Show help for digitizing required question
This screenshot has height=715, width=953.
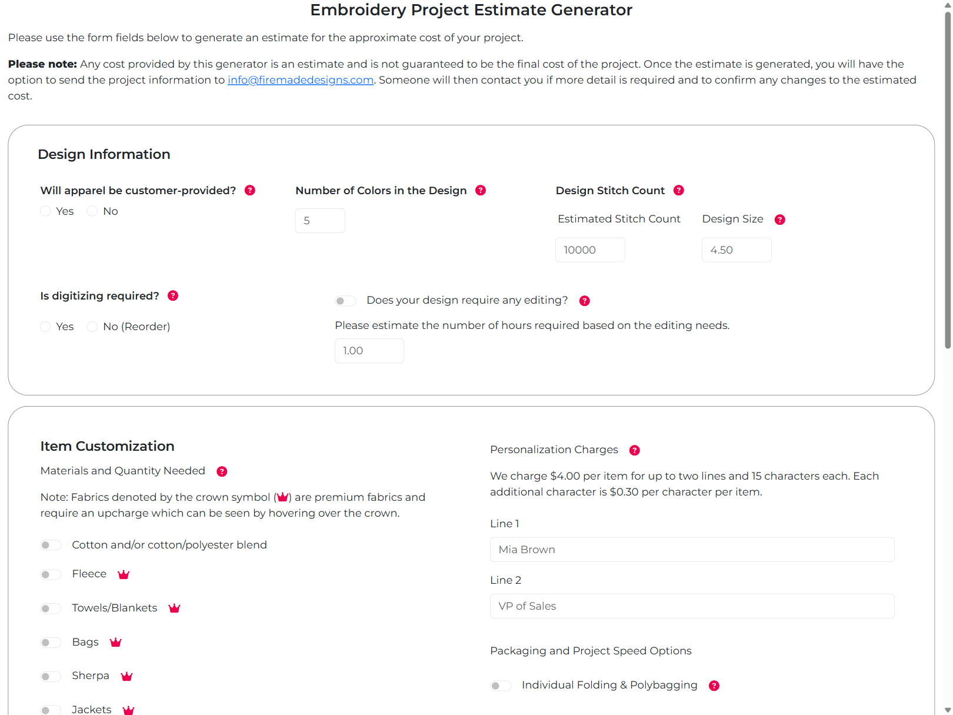tap(173, 296)
